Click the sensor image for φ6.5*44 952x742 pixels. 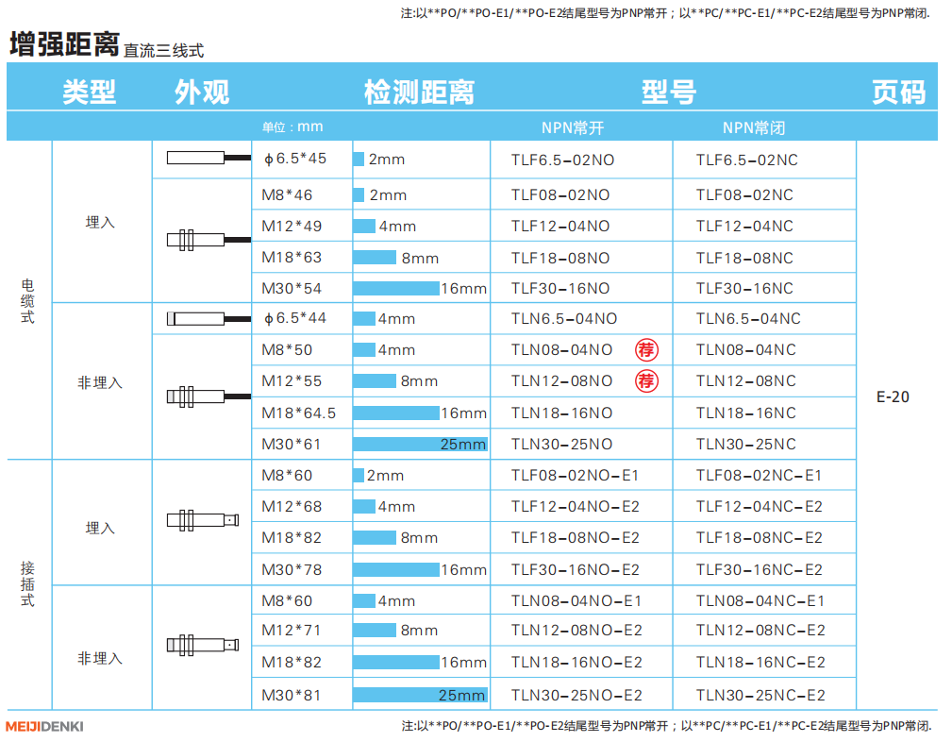[x=201, y=319]
